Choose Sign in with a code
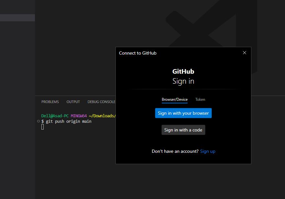 [x=183, y=130]
